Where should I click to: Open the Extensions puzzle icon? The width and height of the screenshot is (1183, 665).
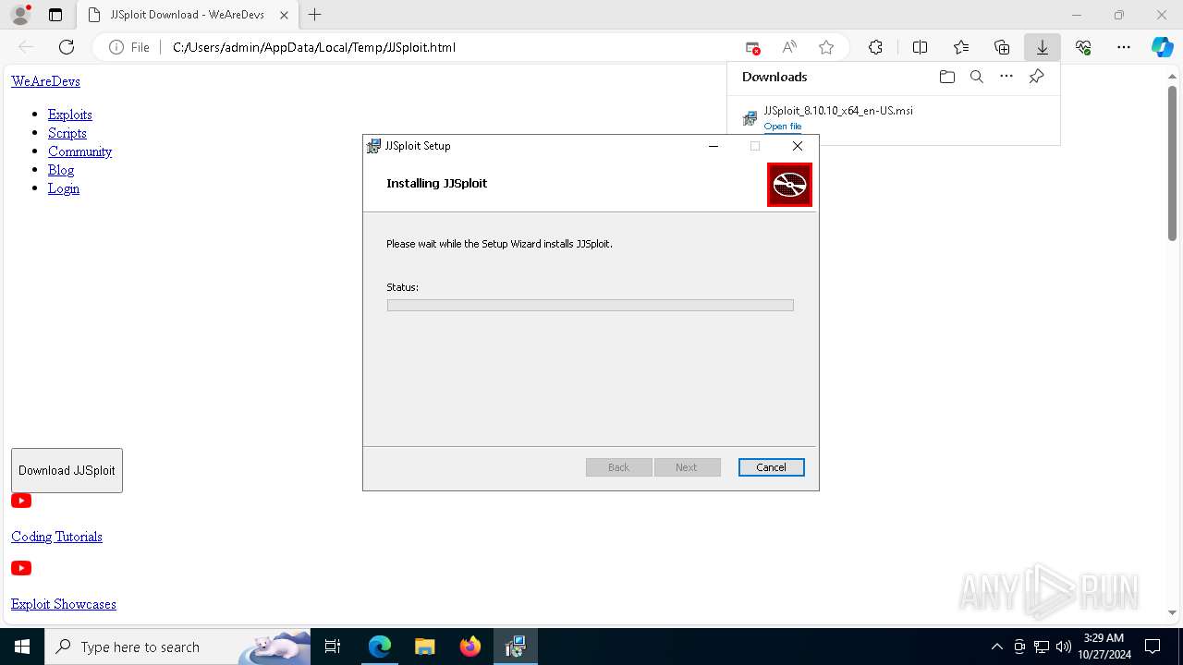point(875,47)
